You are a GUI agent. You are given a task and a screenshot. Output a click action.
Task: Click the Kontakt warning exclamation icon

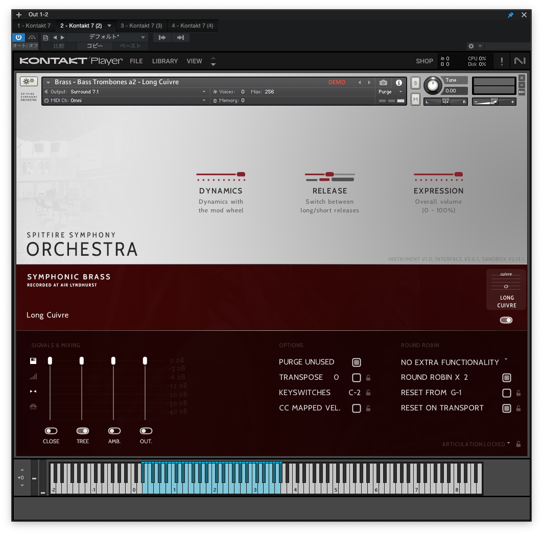pos(502,61)
